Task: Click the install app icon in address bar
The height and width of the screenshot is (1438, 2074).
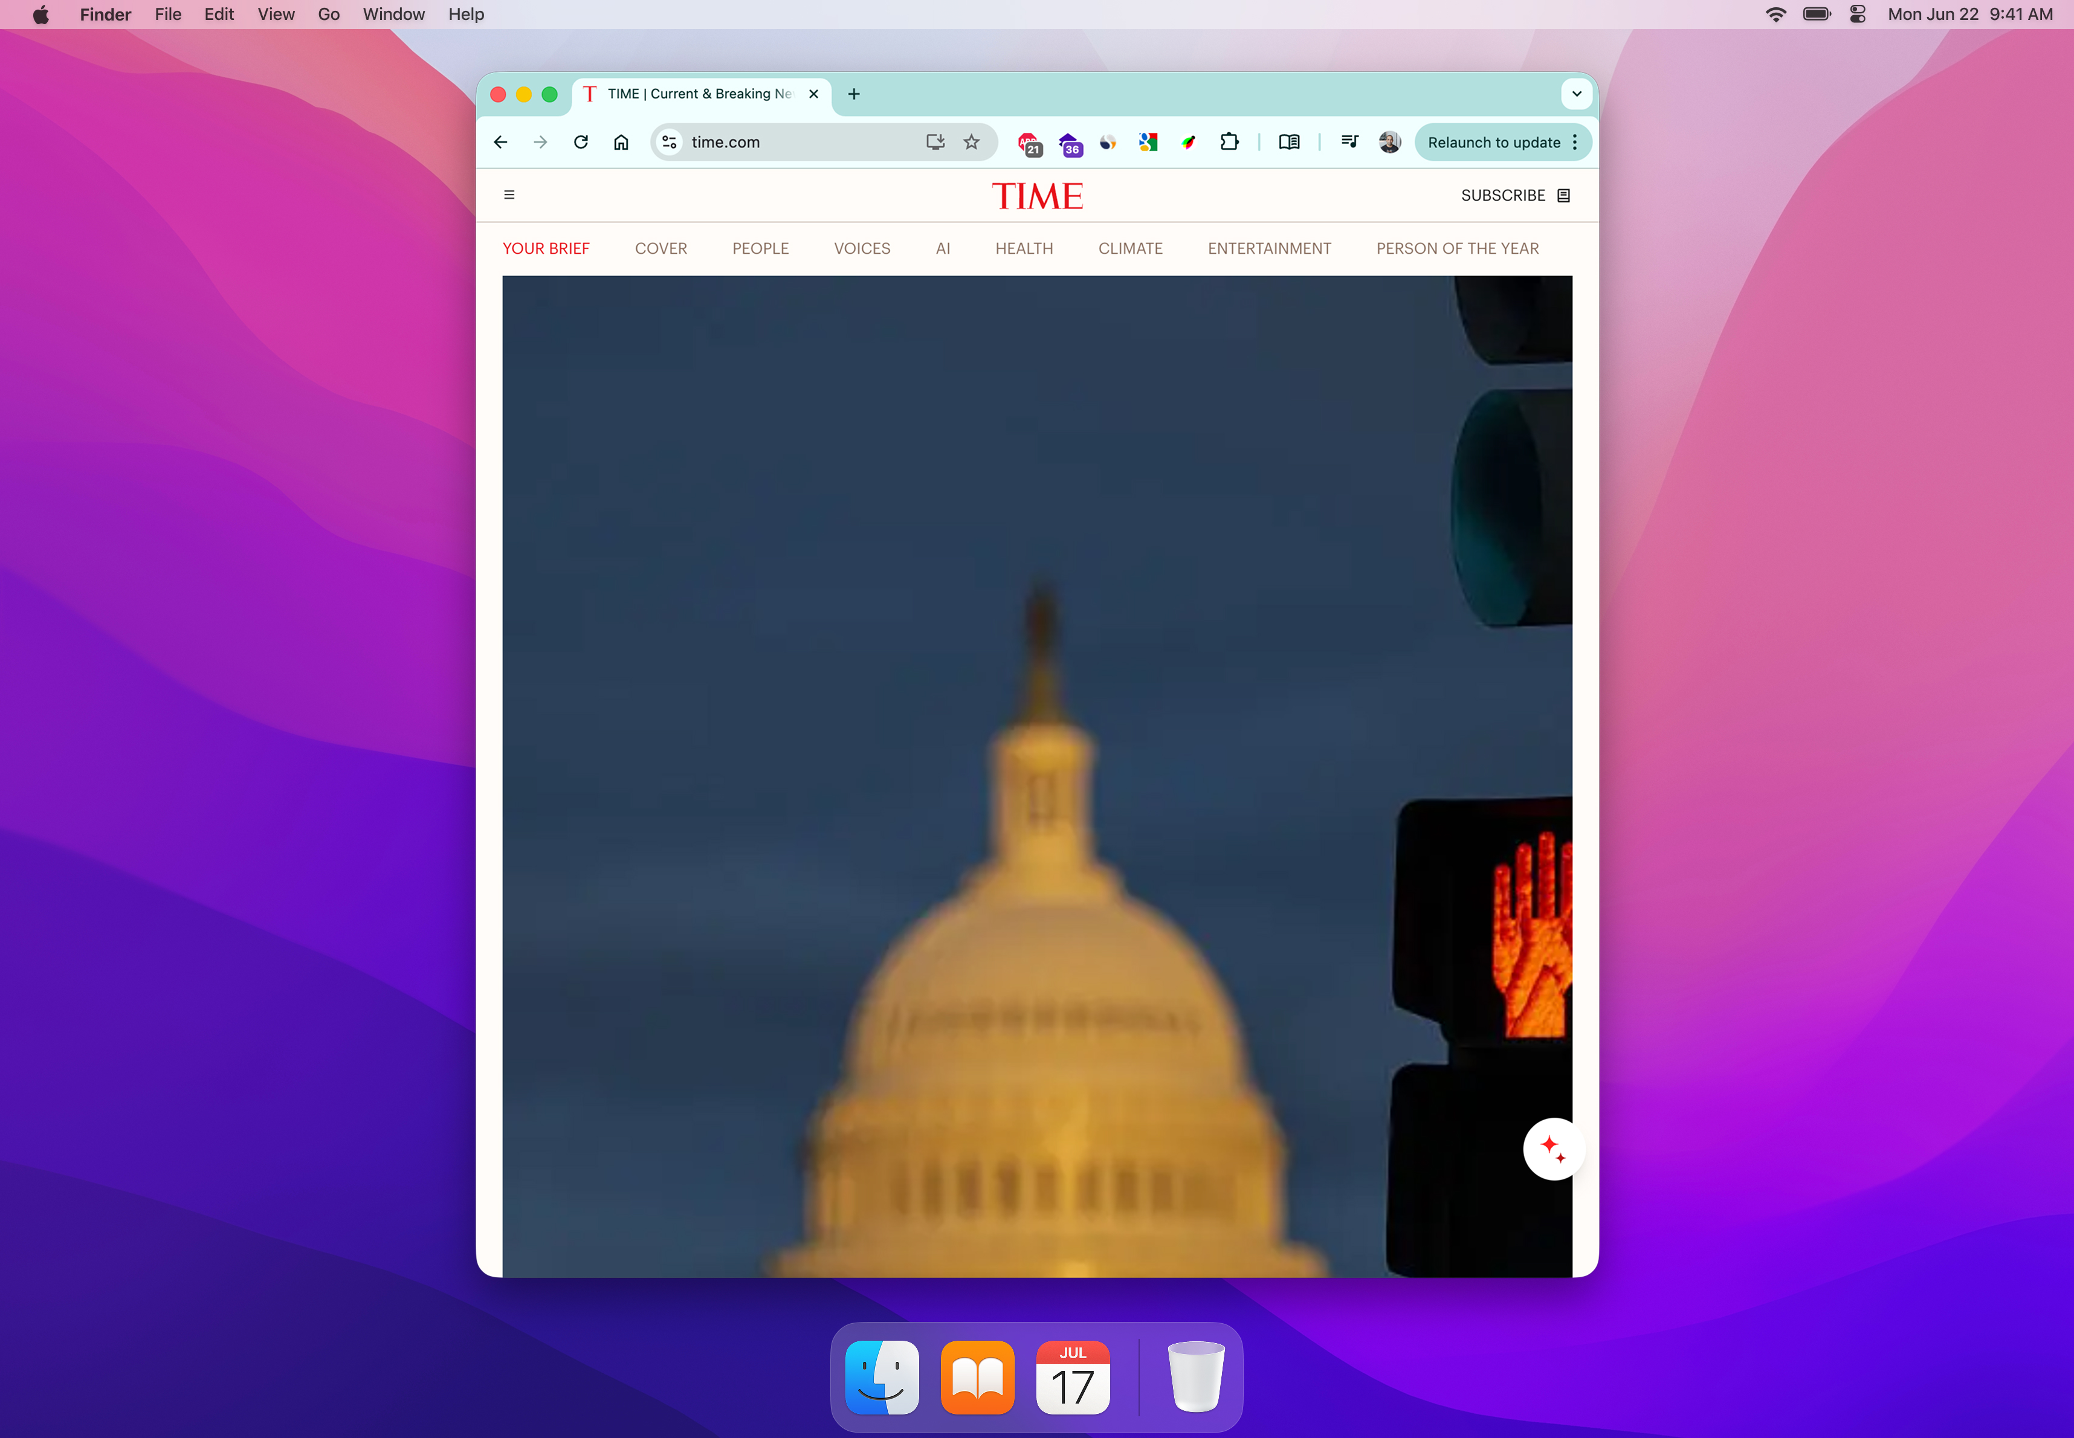Action: (935, 143)
